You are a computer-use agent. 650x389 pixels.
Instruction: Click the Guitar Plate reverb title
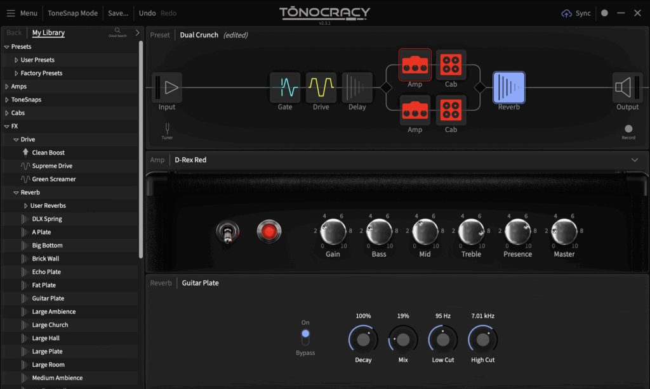point(200,283)
